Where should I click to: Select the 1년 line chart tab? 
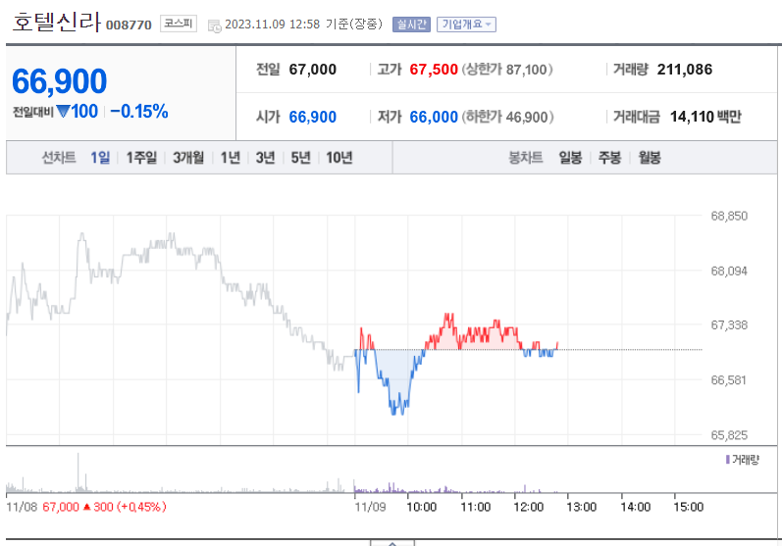pyautogui.click(x=230, y=158)
